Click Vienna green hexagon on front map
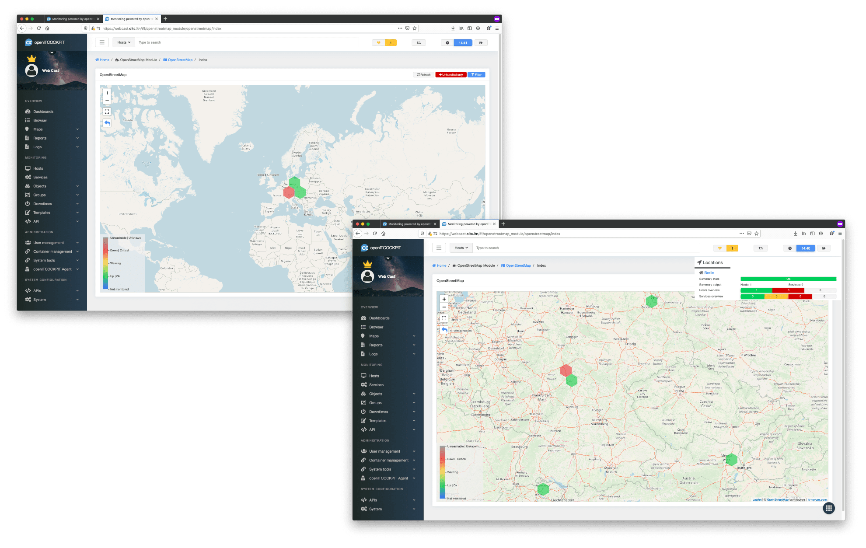Viewport: 866px width, 548px height. (732, 459)
